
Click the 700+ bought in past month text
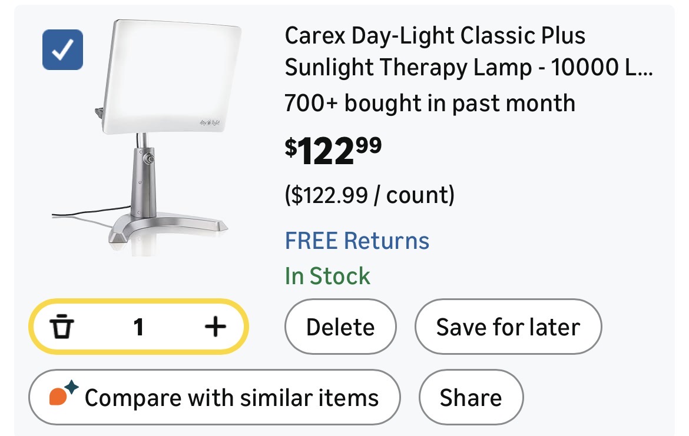click(429, 104)
